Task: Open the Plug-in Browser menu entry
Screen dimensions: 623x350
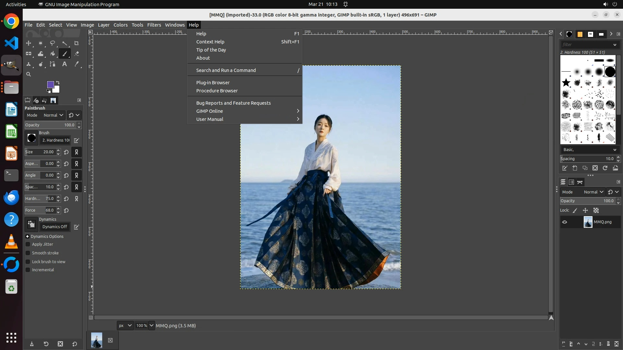Action: (x=213, y=83)
